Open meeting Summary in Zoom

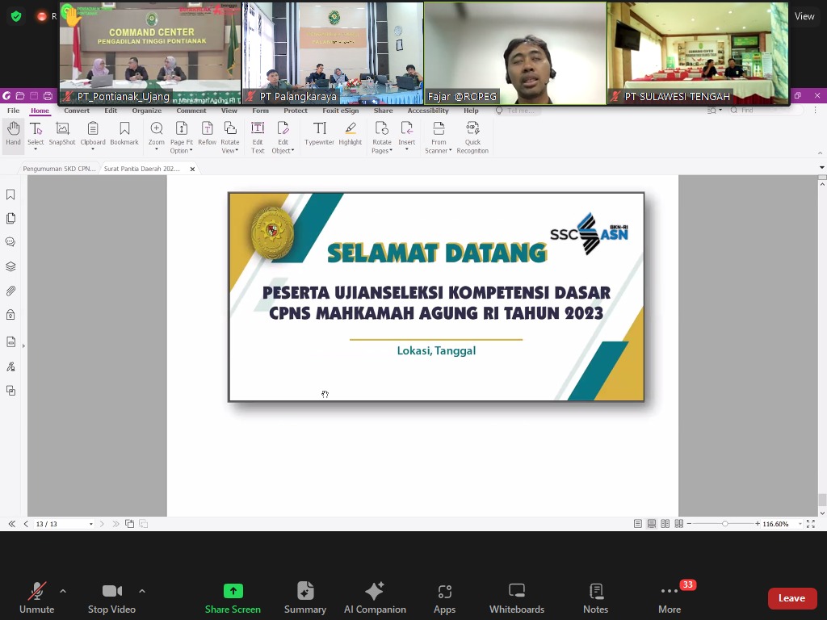point(305,598)
